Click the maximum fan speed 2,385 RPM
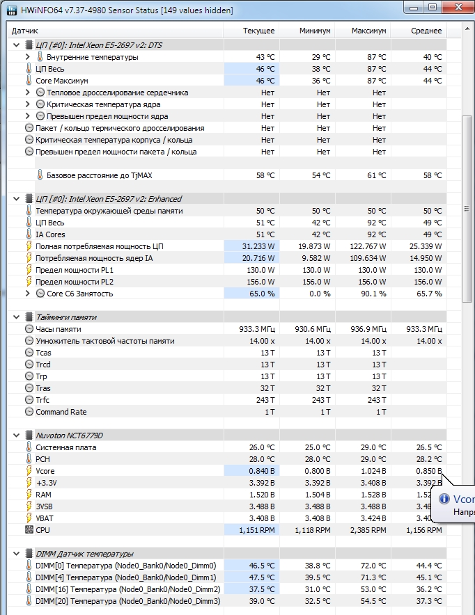The width and height of the screenshot is (475, 615). 368,530
